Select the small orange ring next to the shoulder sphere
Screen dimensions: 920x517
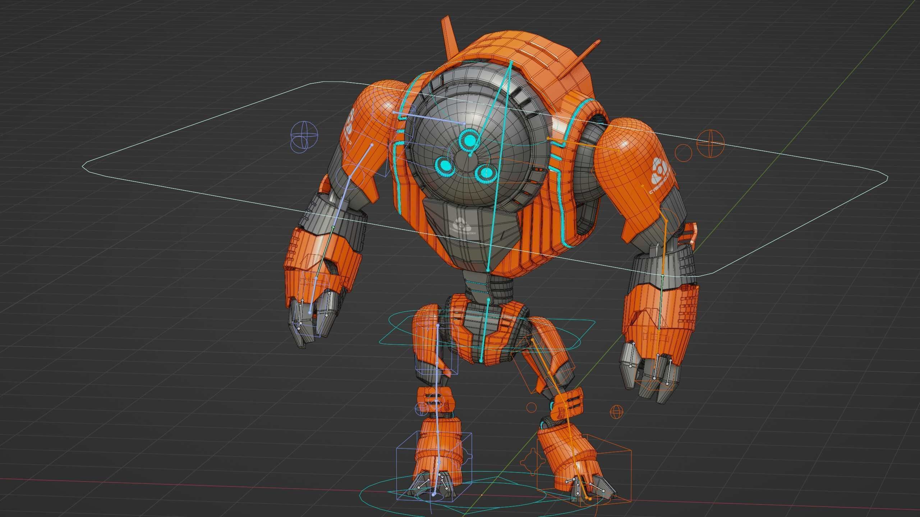[683, 153]
